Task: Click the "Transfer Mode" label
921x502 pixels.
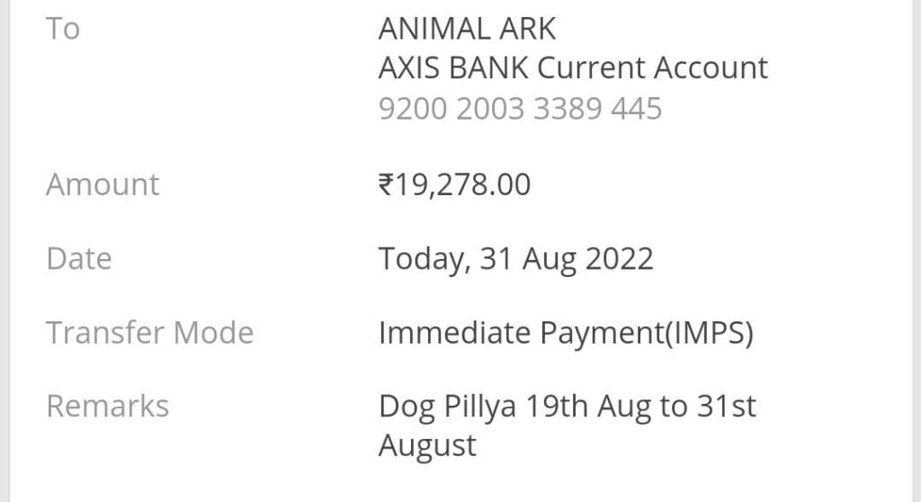Action: (149, 333)
